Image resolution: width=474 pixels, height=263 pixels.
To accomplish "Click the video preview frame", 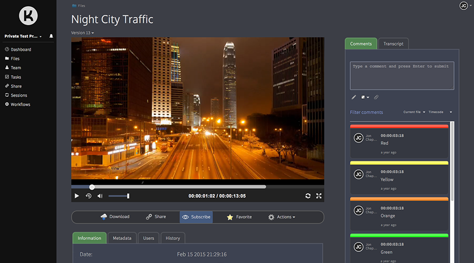I will (x=197, y=108).
